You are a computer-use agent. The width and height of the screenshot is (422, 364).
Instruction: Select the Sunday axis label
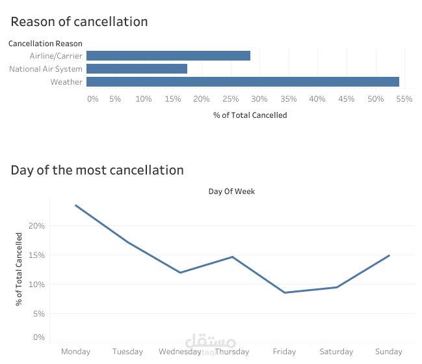click(x=389, y=352)
